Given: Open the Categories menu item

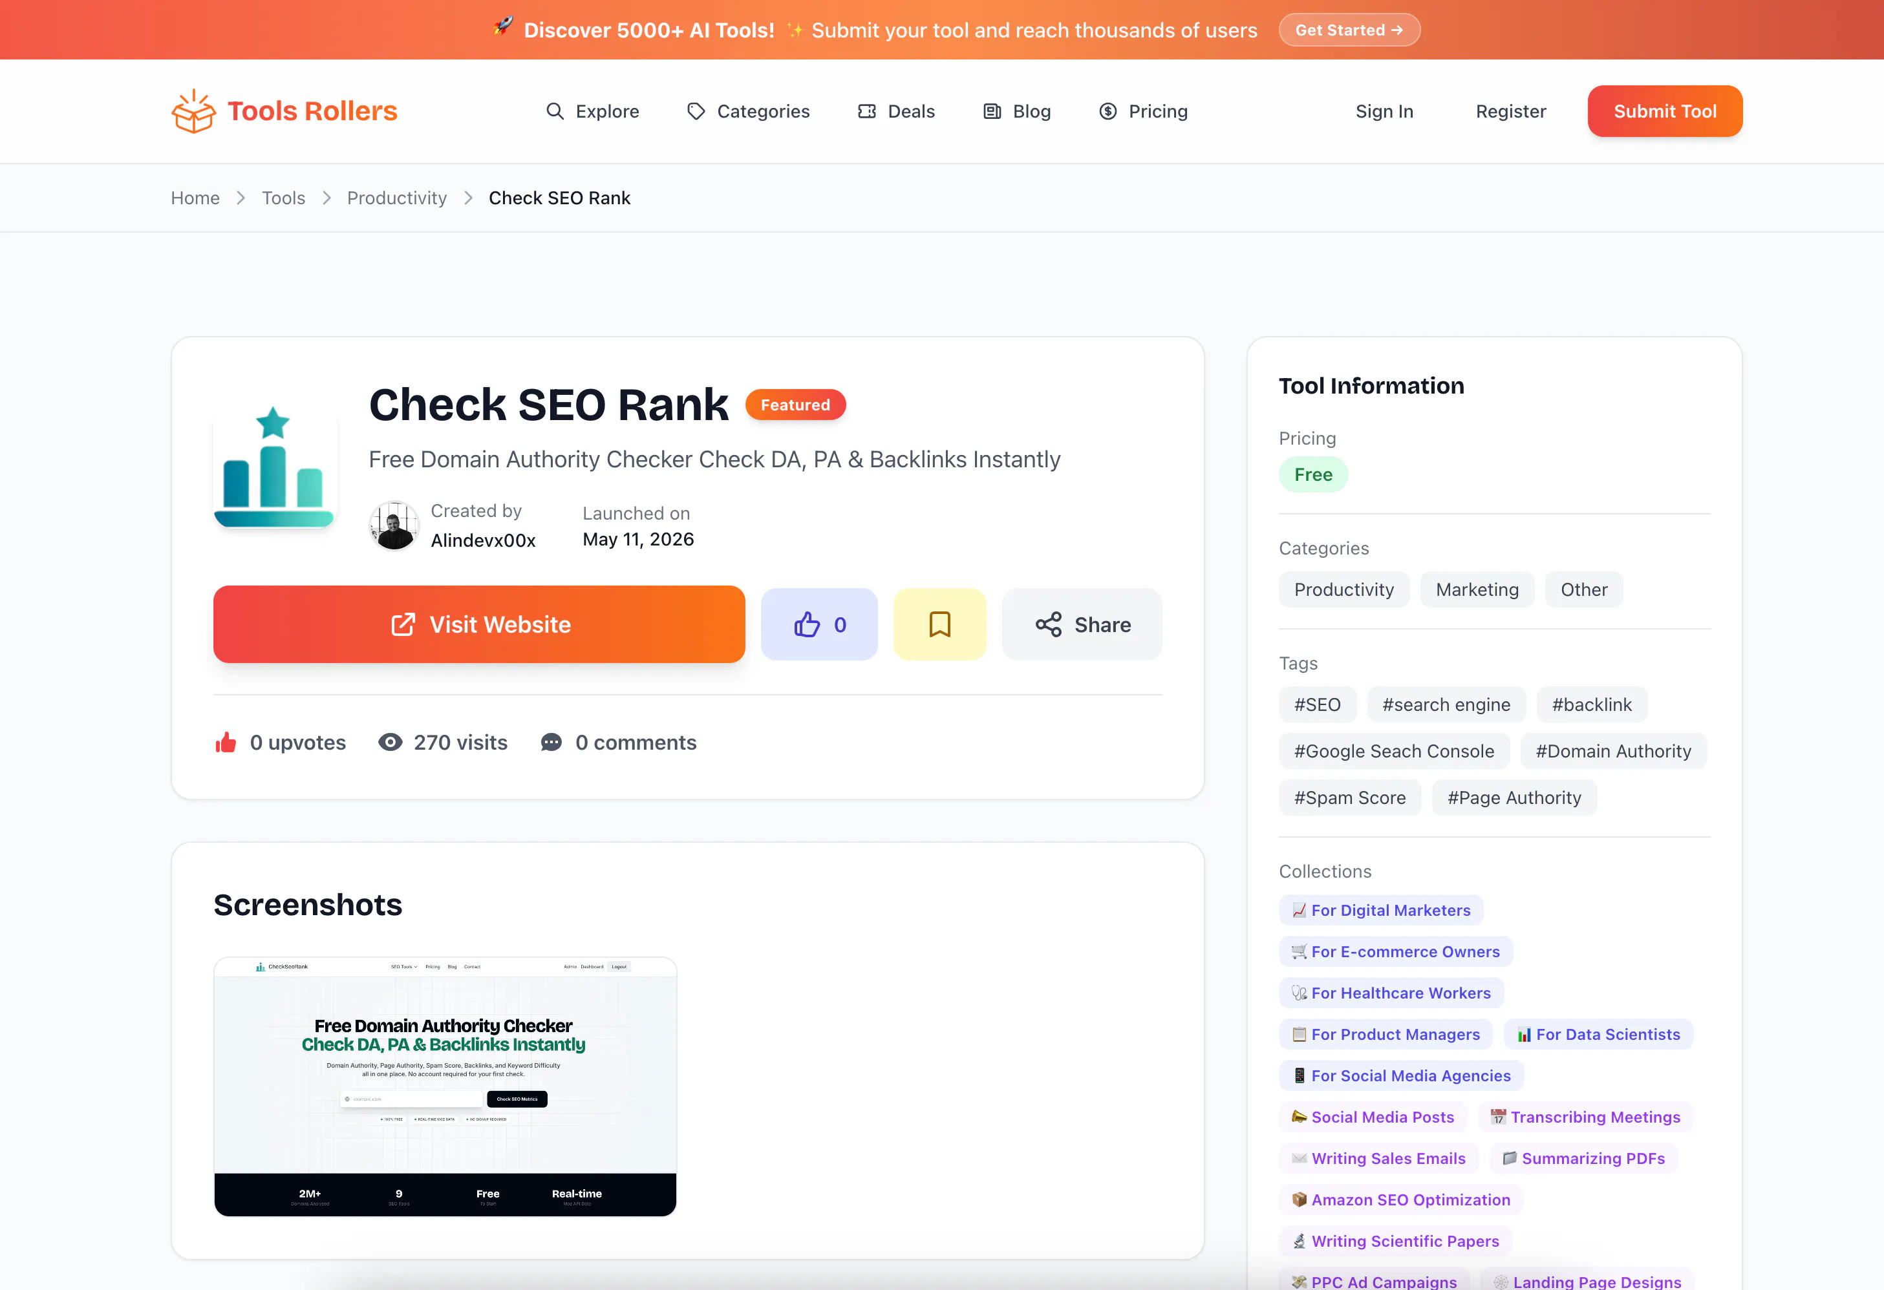Looking at the screenshot, I should click(x=748, y=111).
